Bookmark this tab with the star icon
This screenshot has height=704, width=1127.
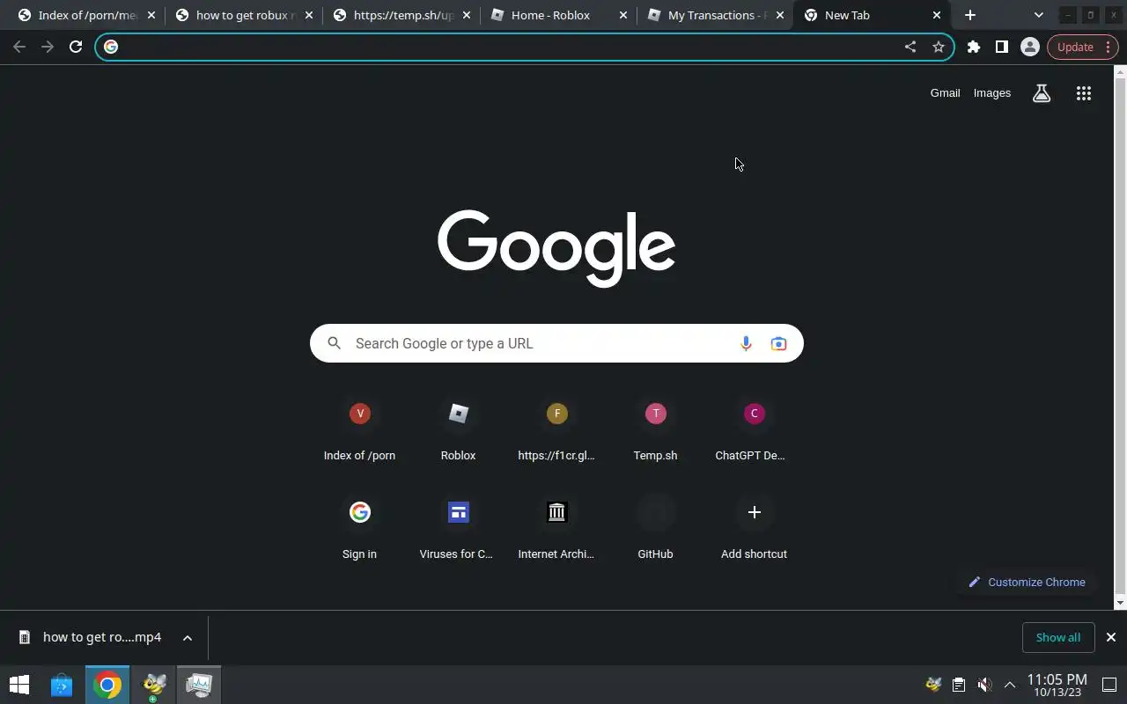[x=939, y=47]
